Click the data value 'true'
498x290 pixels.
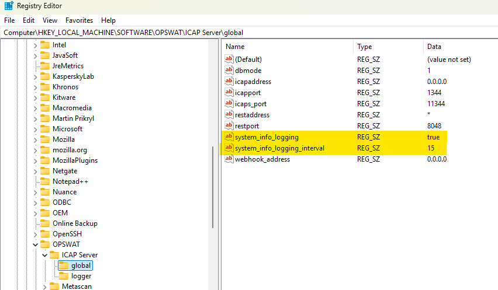433,137
